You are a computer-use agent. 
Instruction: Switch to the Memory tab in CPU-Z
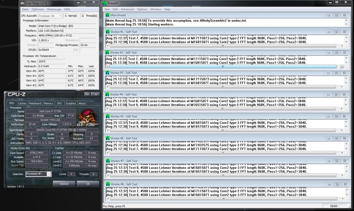point(48,103)
